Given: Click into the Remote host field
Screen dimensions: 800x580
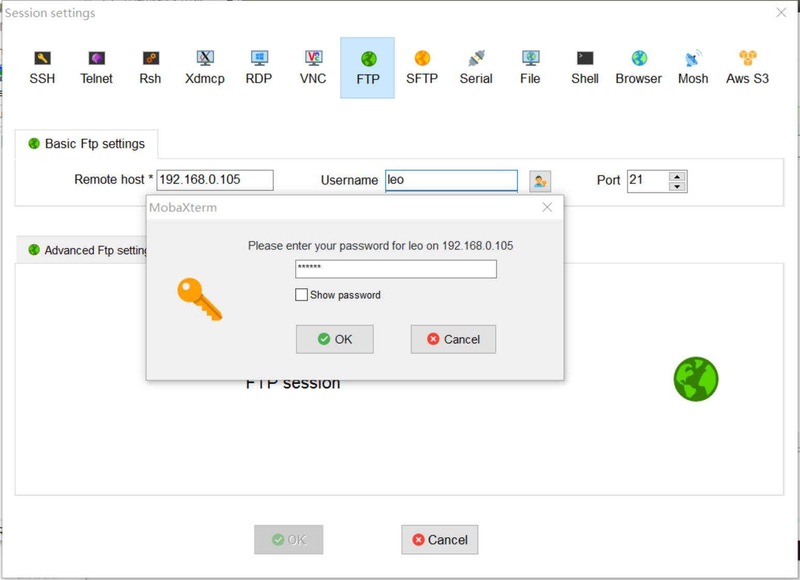Looking at the screenshot, I should pyautogui.click(x=215, y=180).
